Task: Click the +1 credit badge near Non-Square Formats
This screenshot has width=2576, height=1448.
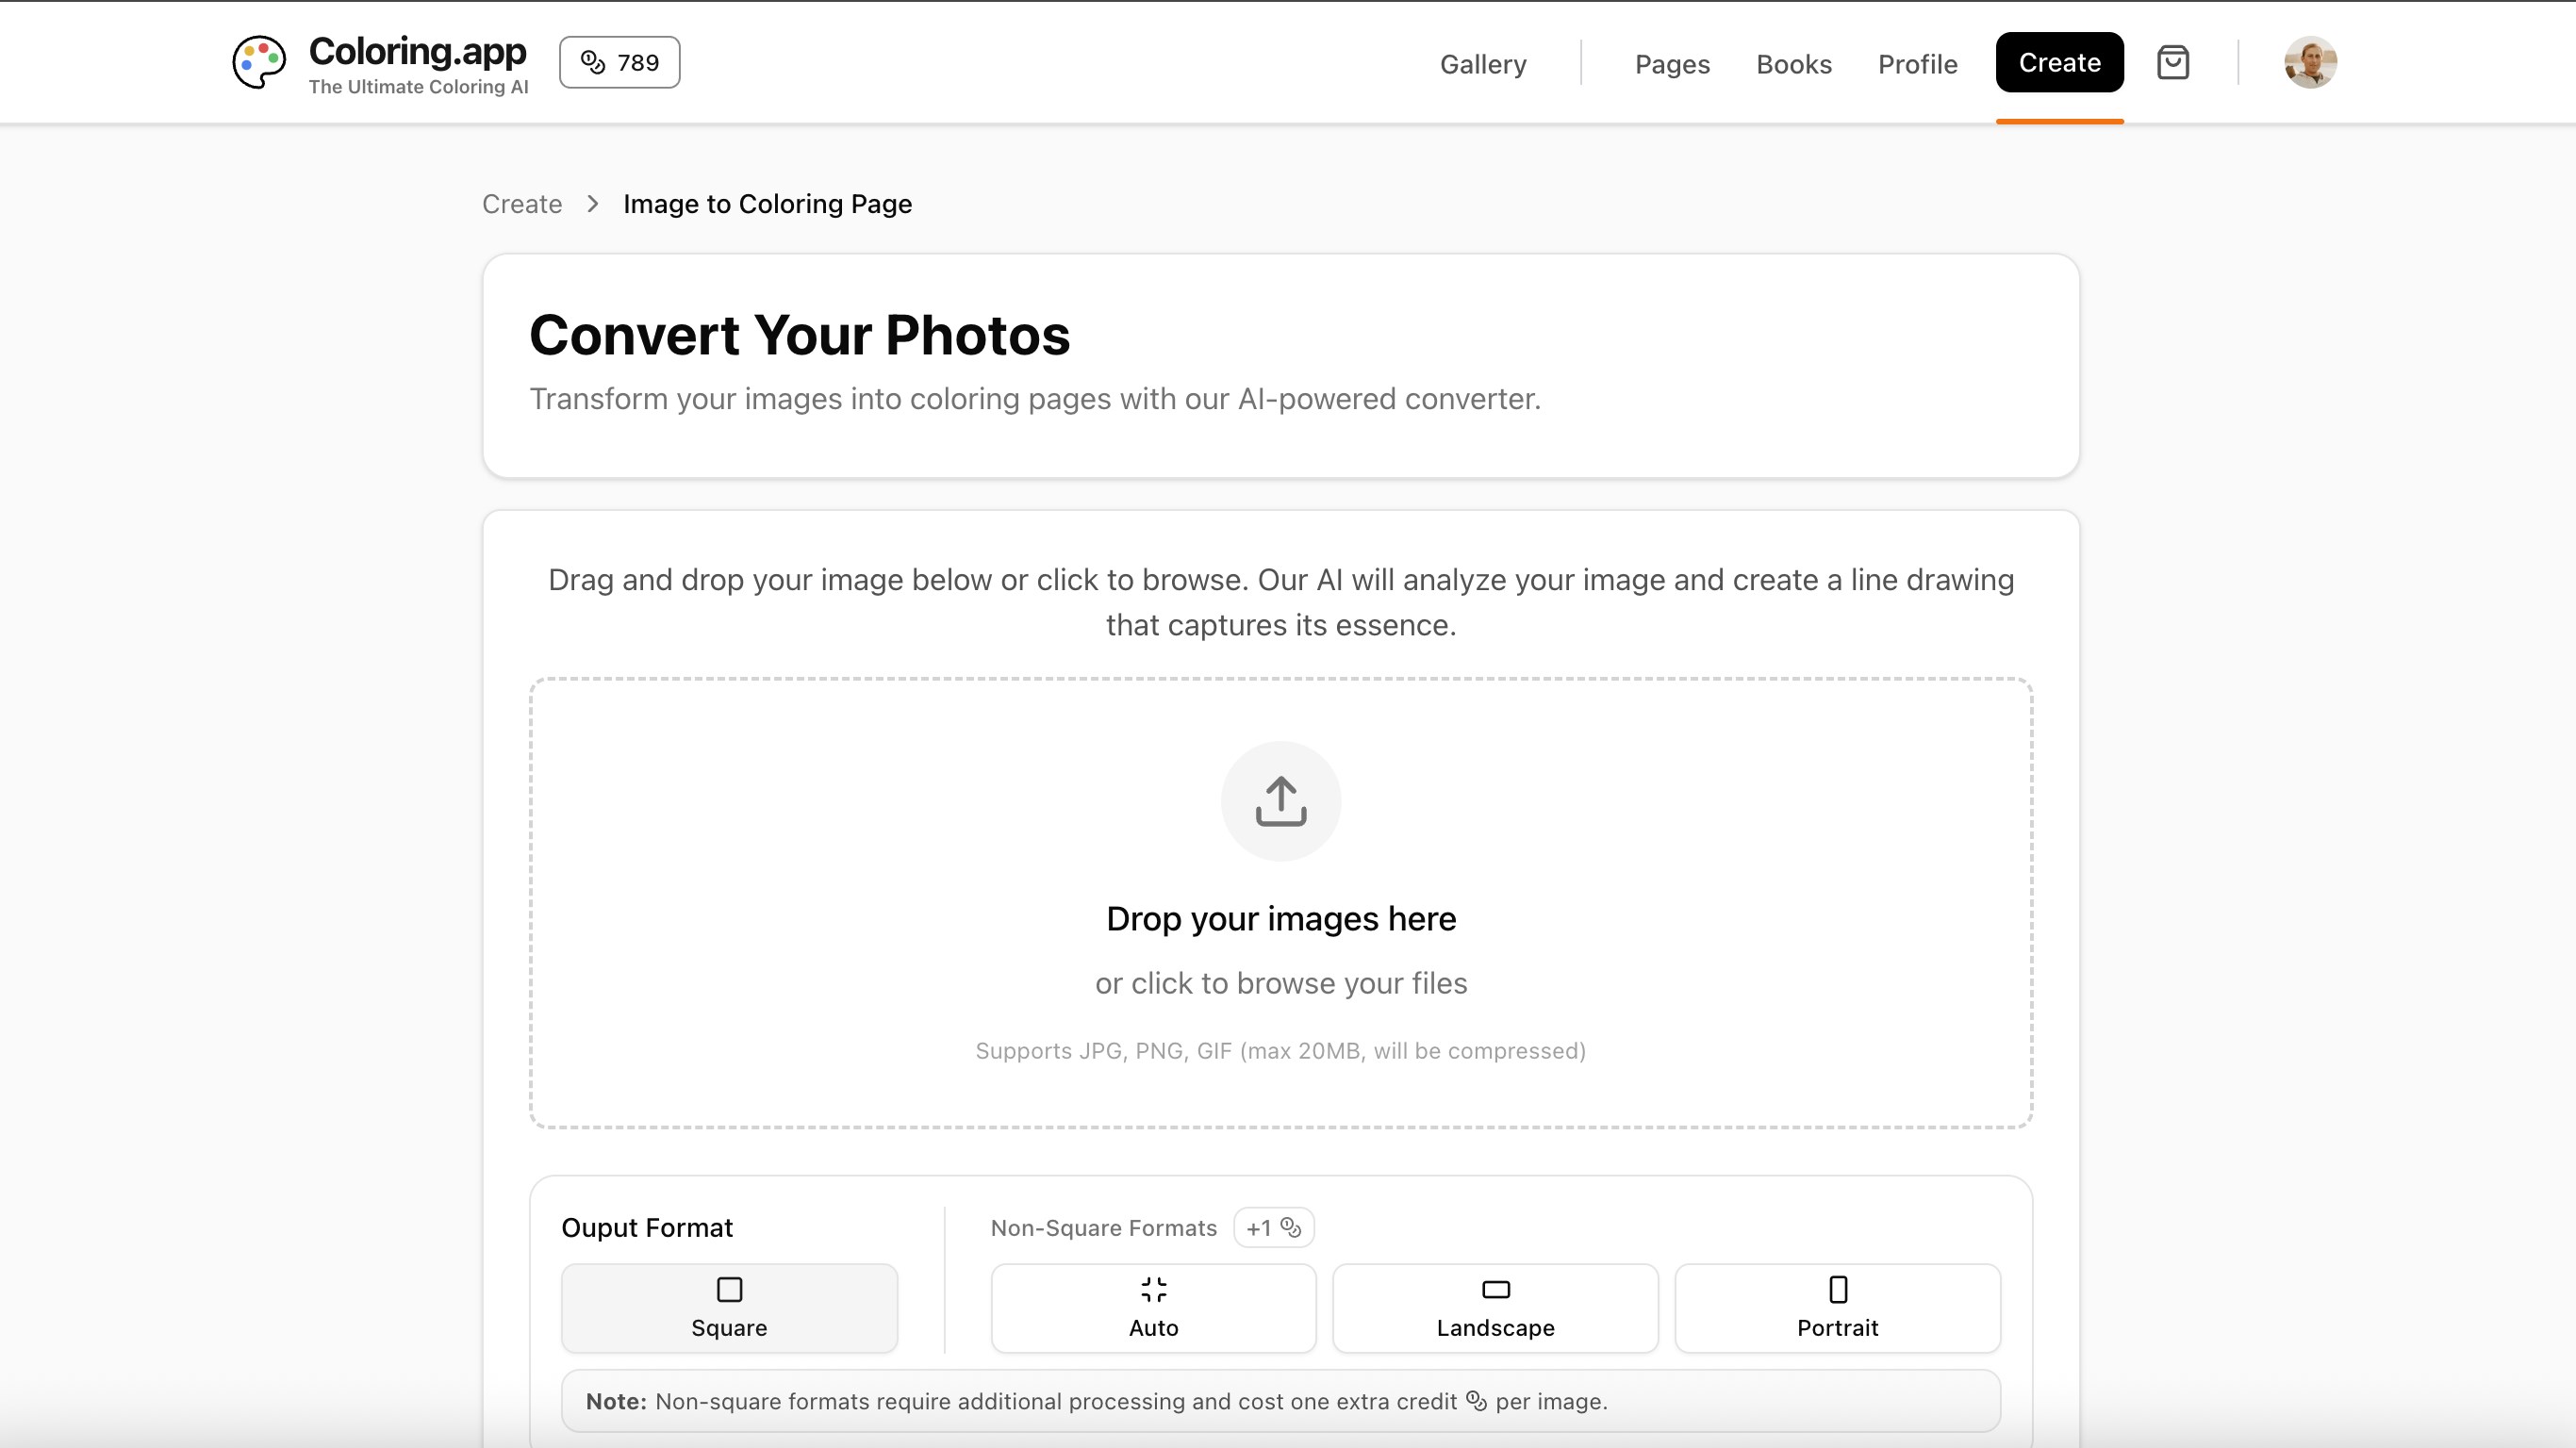Action: (1272, 1228)
